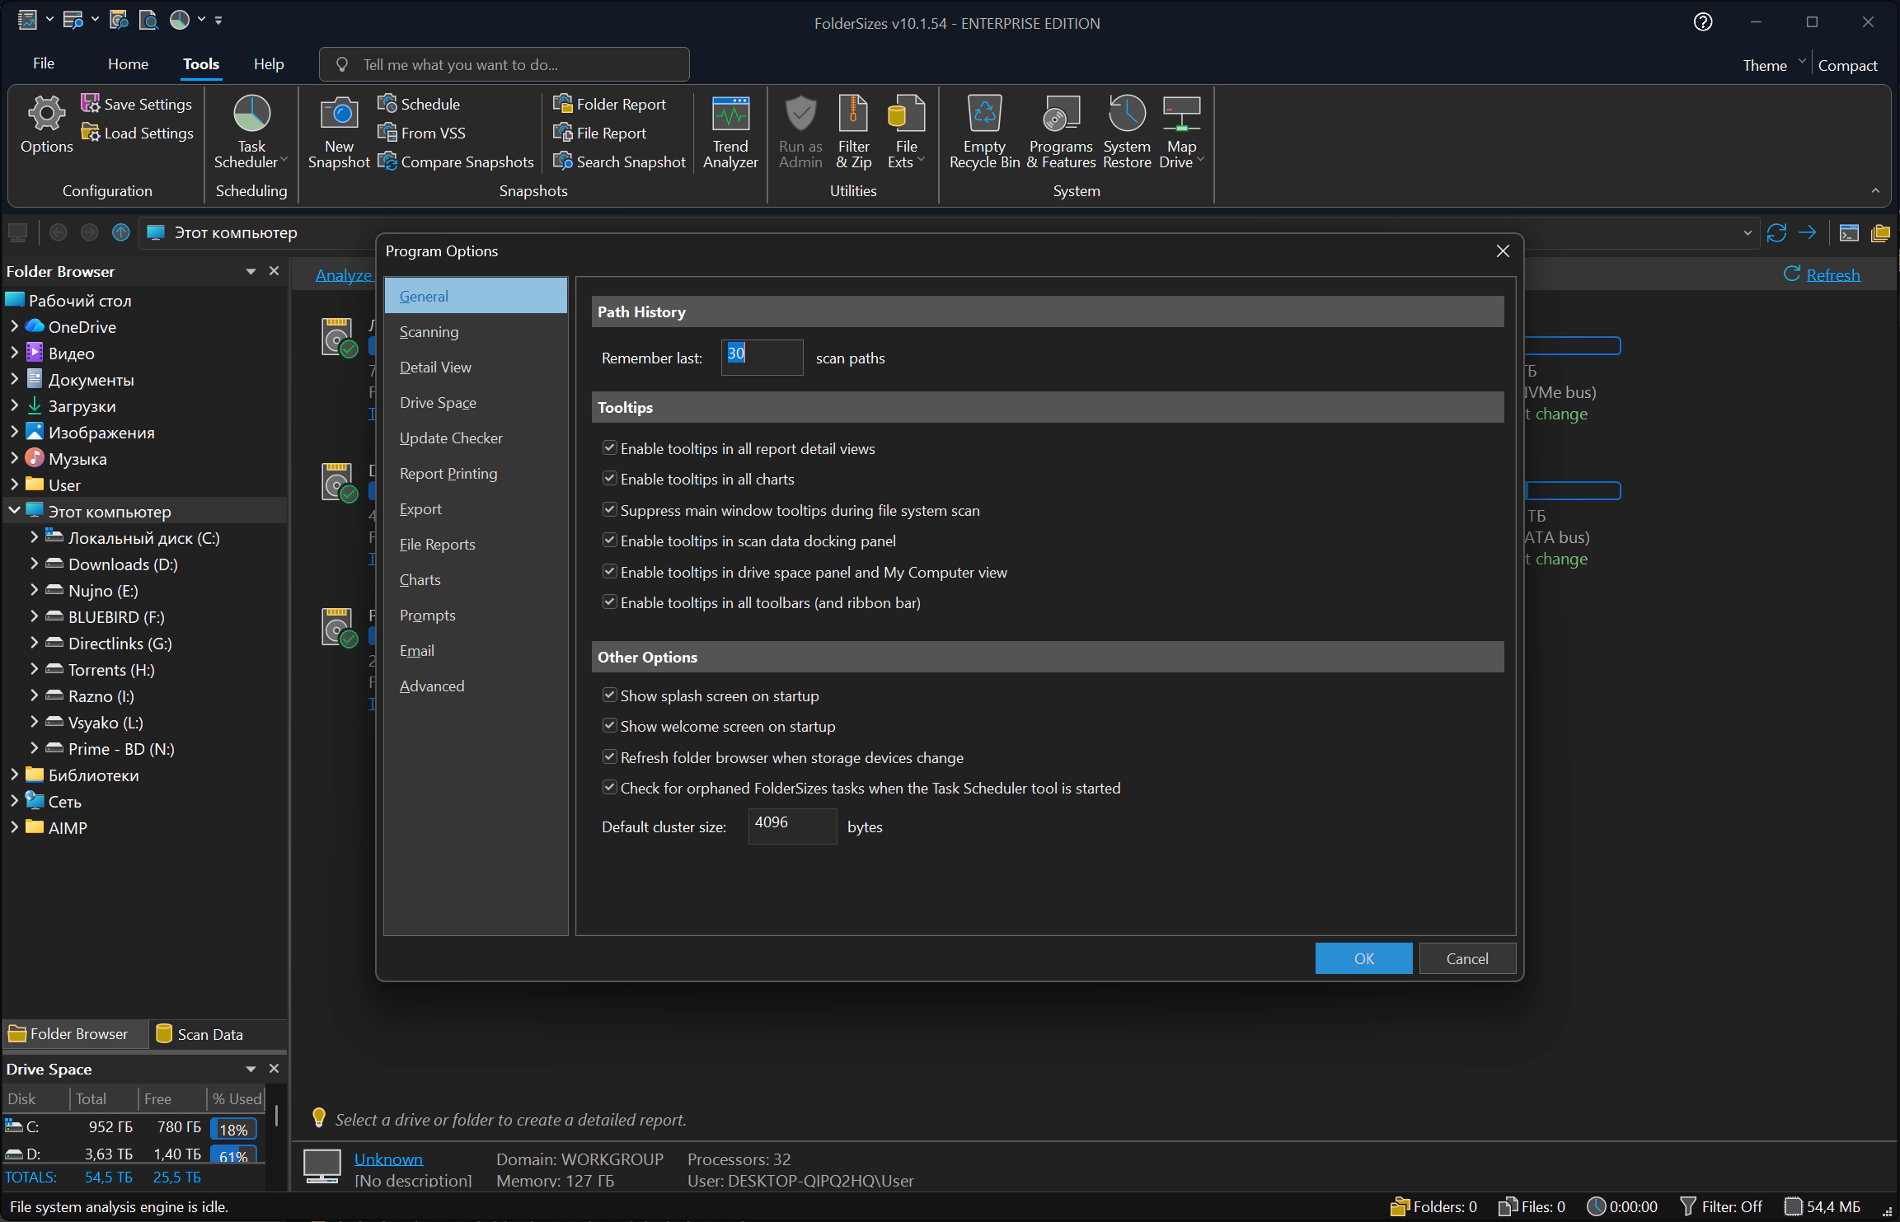Click the Schedule snapshot icon
The width and height of the screenshot is (1900, 1222).
pos(387,104)
